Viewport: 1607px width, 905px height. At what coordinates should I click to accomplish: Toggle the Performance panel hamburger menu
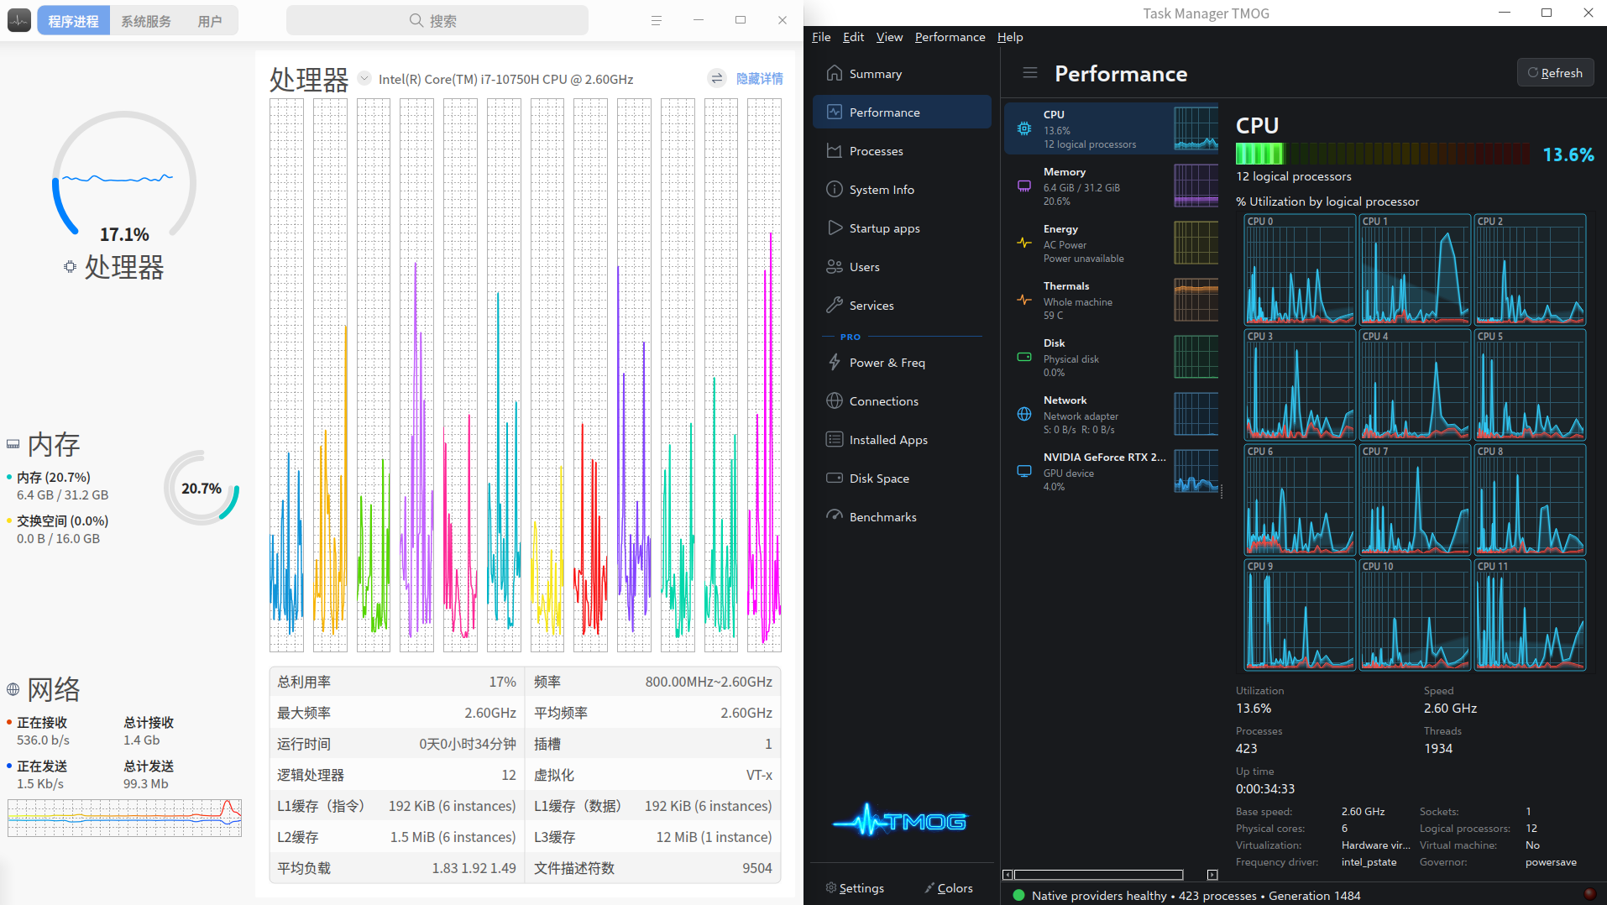[x=1029, y=73]
